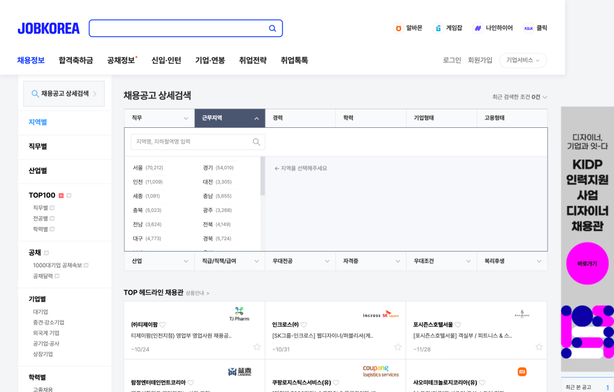
Task: Click the 로그인 link
Action: click(x=452, y=60)
